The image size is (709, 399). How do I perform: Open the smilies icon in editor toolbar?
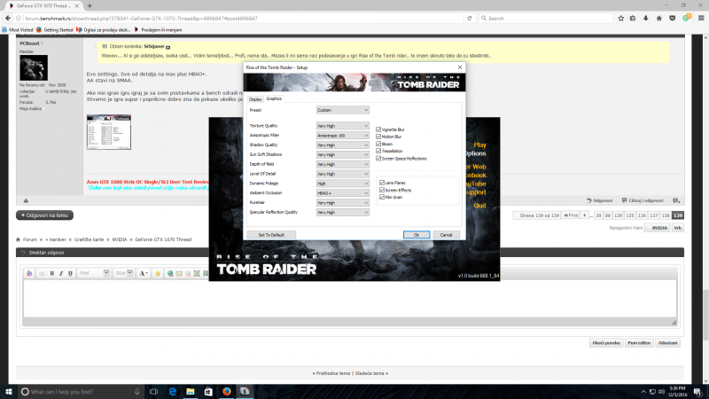click(x=158, y=273)
